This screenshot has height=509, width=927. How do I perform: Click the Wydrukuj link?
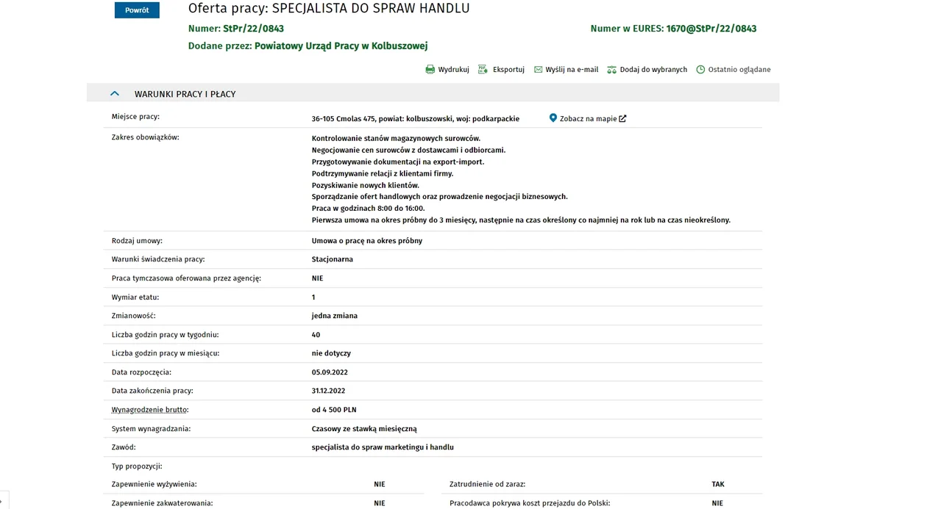tap(453, 70)
